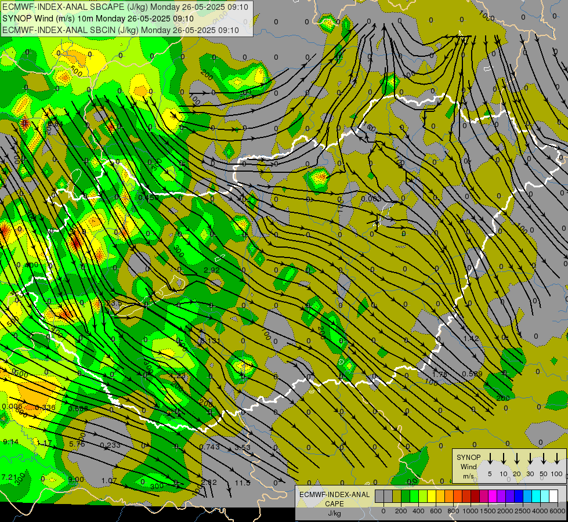The width and height of the screenshot is (568, 522).
Task: Click the 4000 tick on CAPE scale
Action: click(x=540, y=511)
